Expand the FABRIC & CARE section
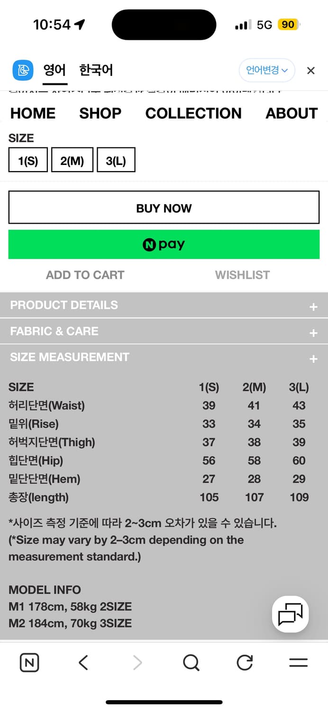 click(x=164, y=331)
